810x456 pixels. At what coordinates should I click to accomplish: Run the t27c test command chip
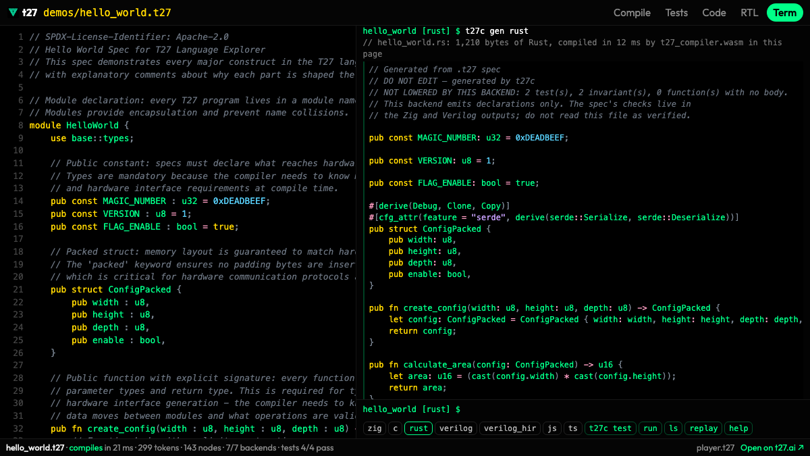point(611,428)
